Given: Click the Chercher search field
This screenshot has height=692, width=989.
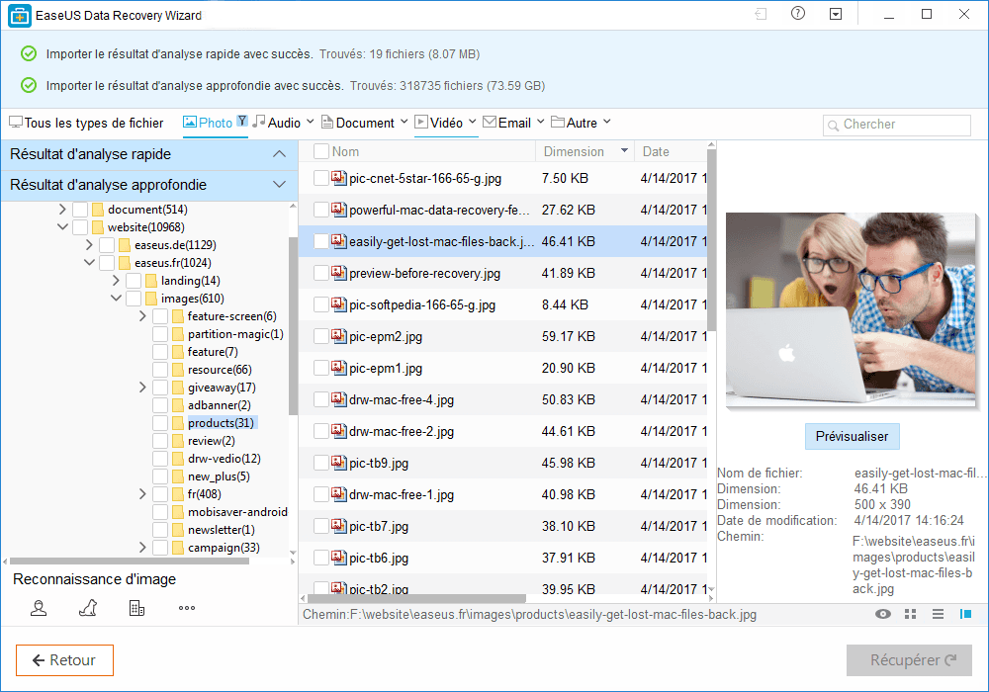Looking at the screenshot, I should [x=897, y=125].
